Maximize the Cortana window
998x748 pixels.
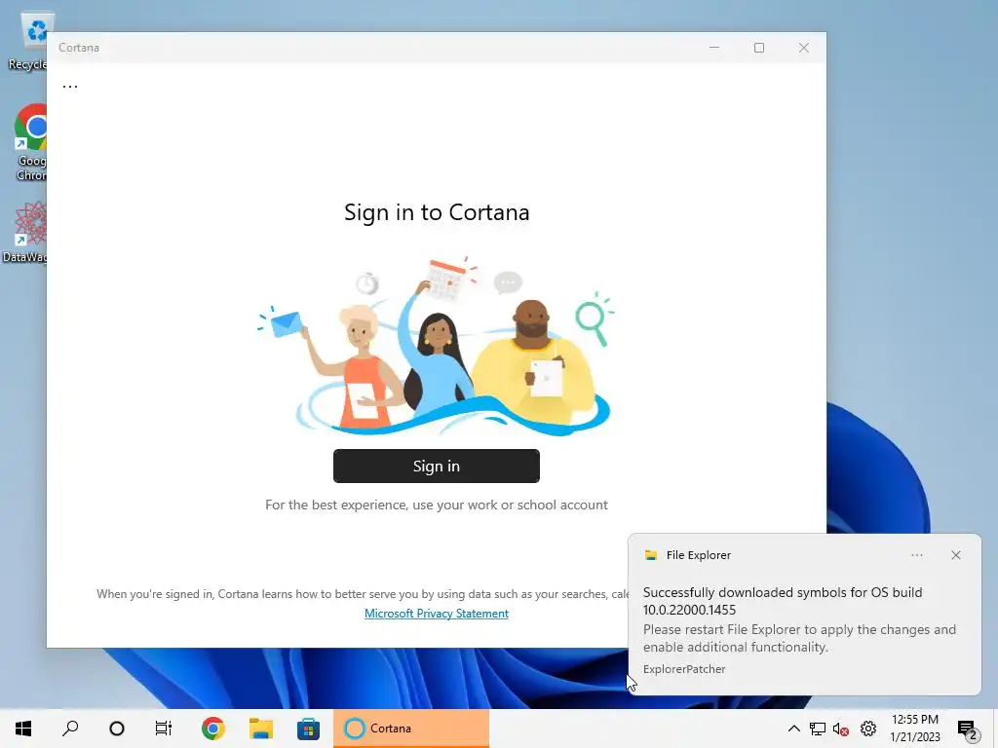(x=758, y=48)
